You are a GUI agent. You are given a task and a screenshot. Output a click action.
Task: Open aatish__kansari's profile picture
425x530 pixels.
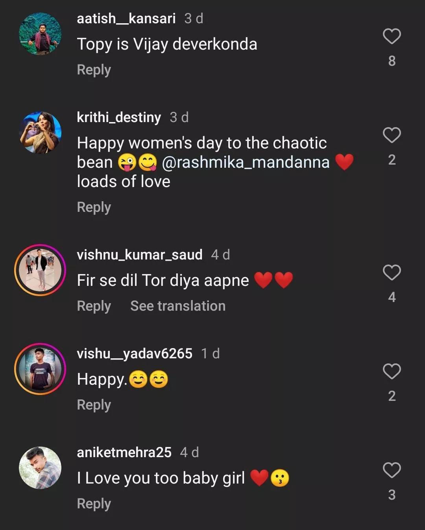40,34
